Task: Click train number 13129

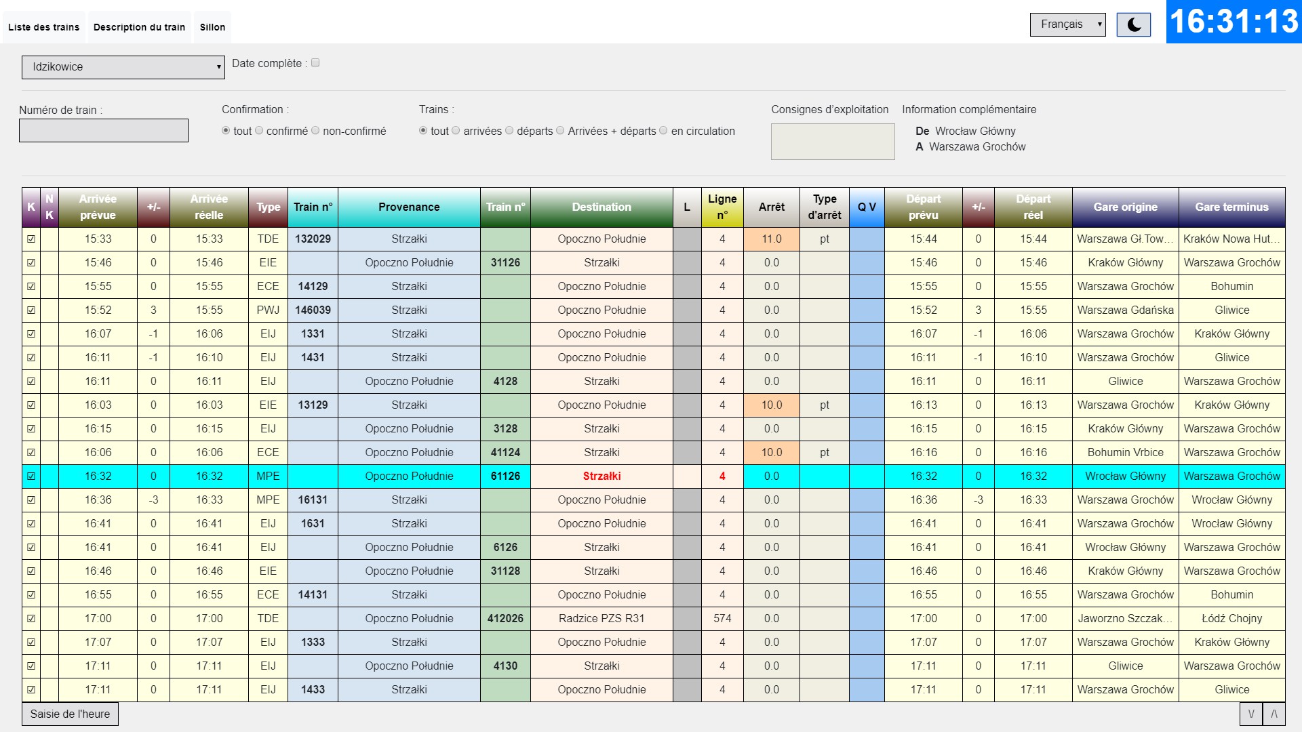Action: (x=313, y=405)
